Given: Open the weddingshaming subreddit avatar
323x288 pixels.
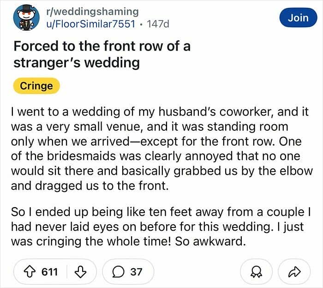Looking at the screenshot, I should point(26,18).
